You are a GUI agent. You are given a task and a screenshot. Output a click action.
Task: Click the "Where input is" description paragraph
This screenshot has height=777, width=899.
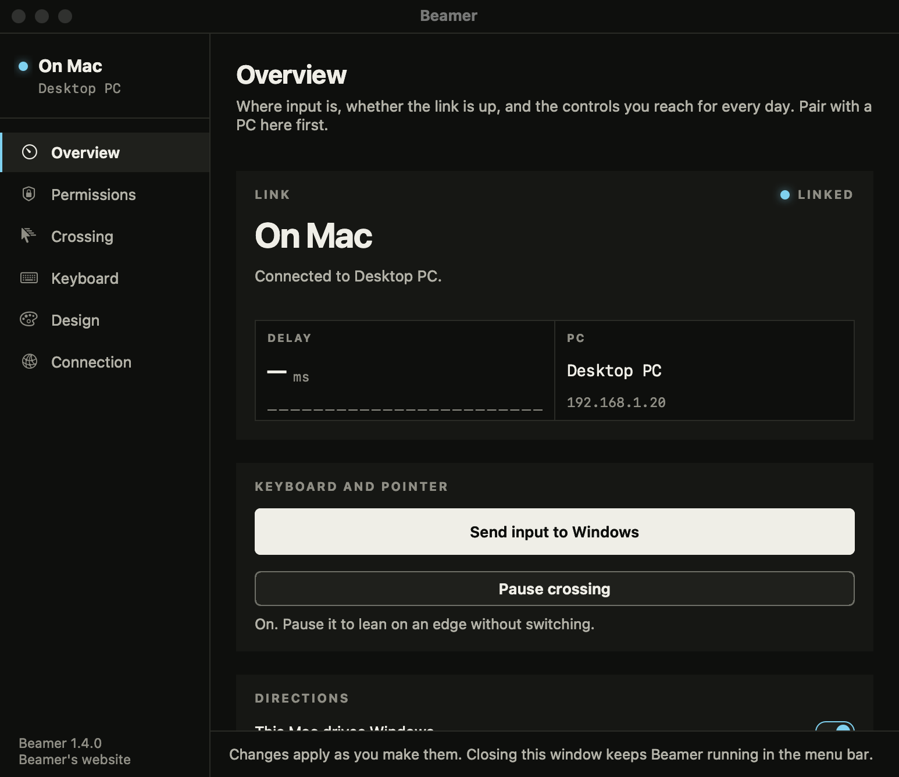click(x=554, y=116)
